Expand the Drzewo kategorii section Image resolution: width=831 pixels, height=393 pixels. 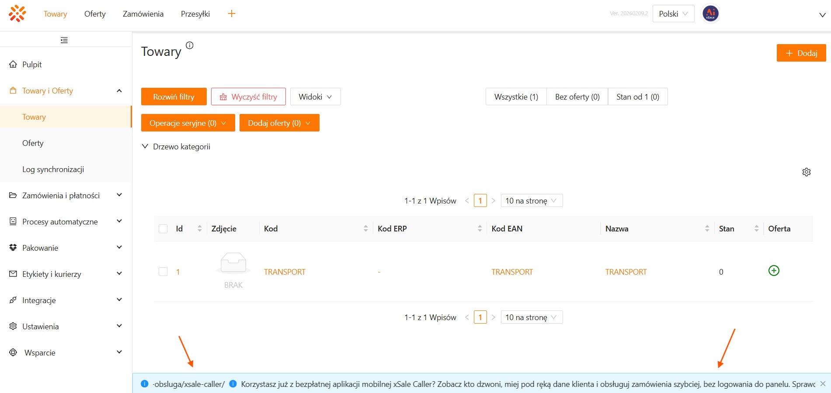176,147
